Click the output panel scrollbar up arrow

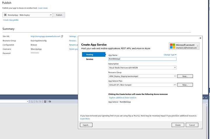[x=207, y=105]
